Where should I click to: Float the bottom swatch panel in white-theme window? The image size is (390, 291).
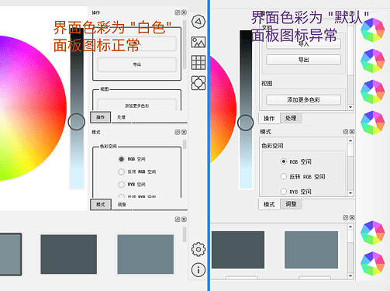(178, 220)
